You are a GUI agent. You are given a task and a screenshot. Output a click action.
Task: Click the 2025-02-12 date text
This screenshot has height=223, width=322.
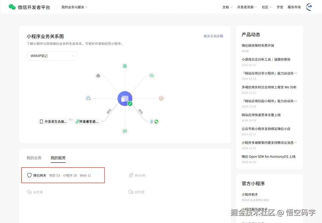pos(249,65)
